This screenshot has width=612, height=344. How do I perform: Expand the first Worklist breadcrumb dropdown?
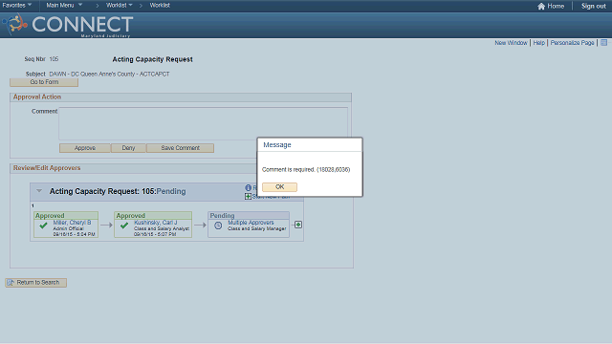tap(120, 6)
